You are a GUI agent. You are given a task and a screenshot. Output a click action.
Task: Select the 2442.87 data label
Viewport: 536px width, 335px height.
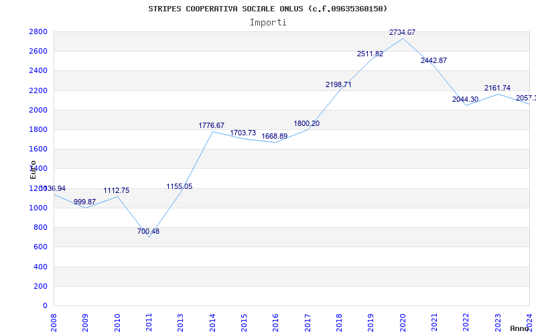click(433, 60)
